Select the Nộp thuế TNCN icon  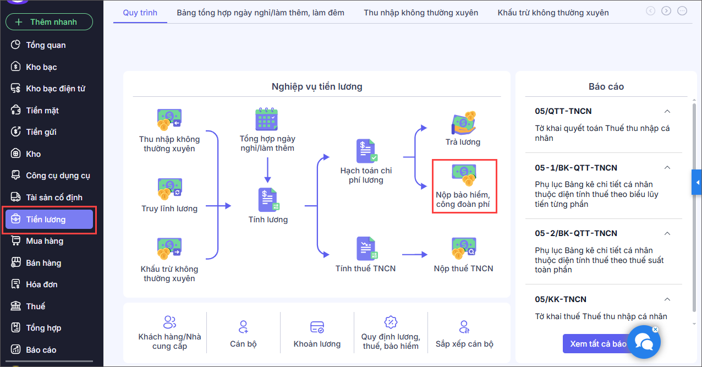click(x=463, y=249)
